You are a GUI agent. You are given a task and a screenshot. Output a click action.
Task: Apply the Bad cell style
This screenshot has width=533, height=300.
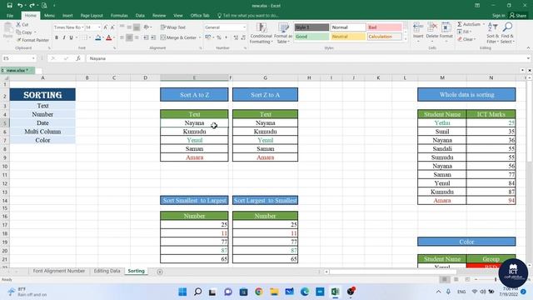pos(385,27)
